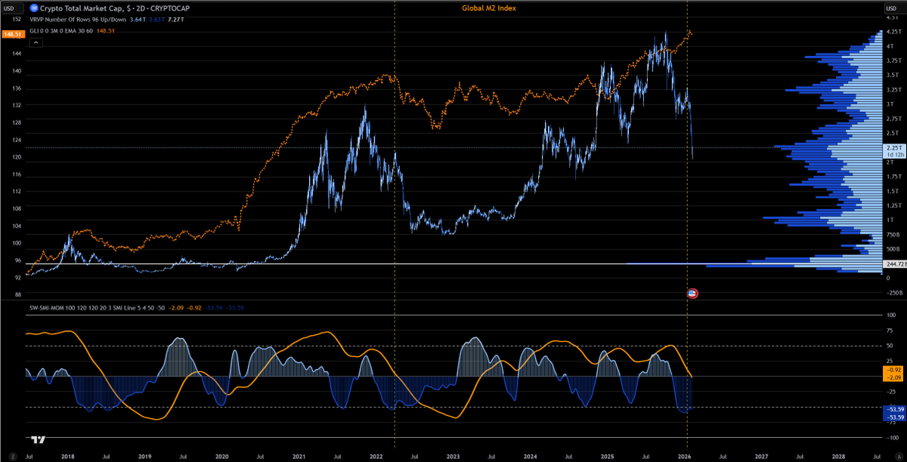Click the 4.25T label on right price scale
Viewport: 907px width, 462px height.
(893, 32)
